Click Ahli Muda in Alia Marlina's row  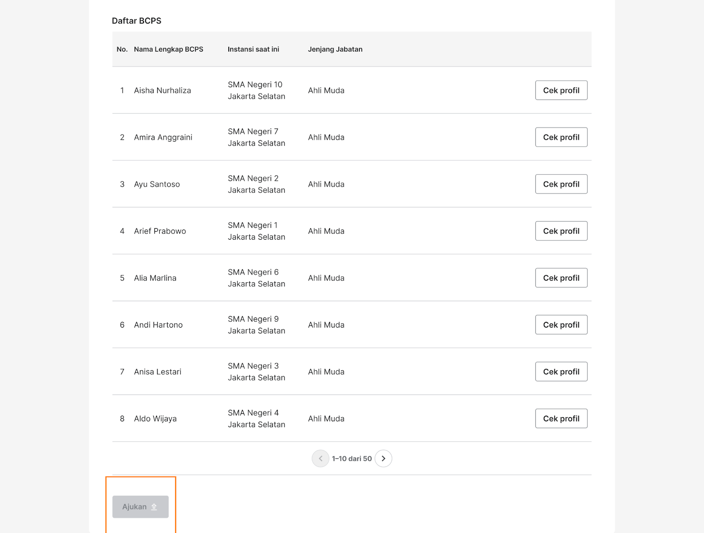[x=326, y=278]
